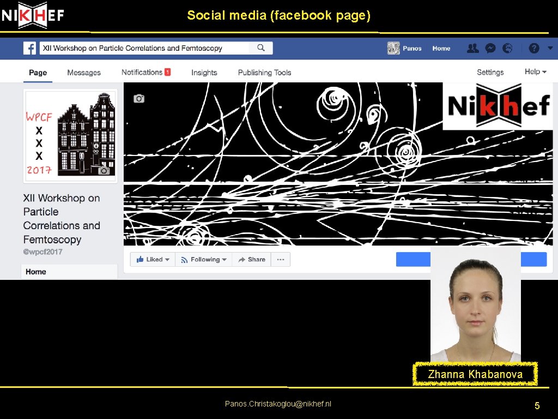The width and height of the screenshot is (558, 419).
Task: Select the Page tab
Action: 38,73
